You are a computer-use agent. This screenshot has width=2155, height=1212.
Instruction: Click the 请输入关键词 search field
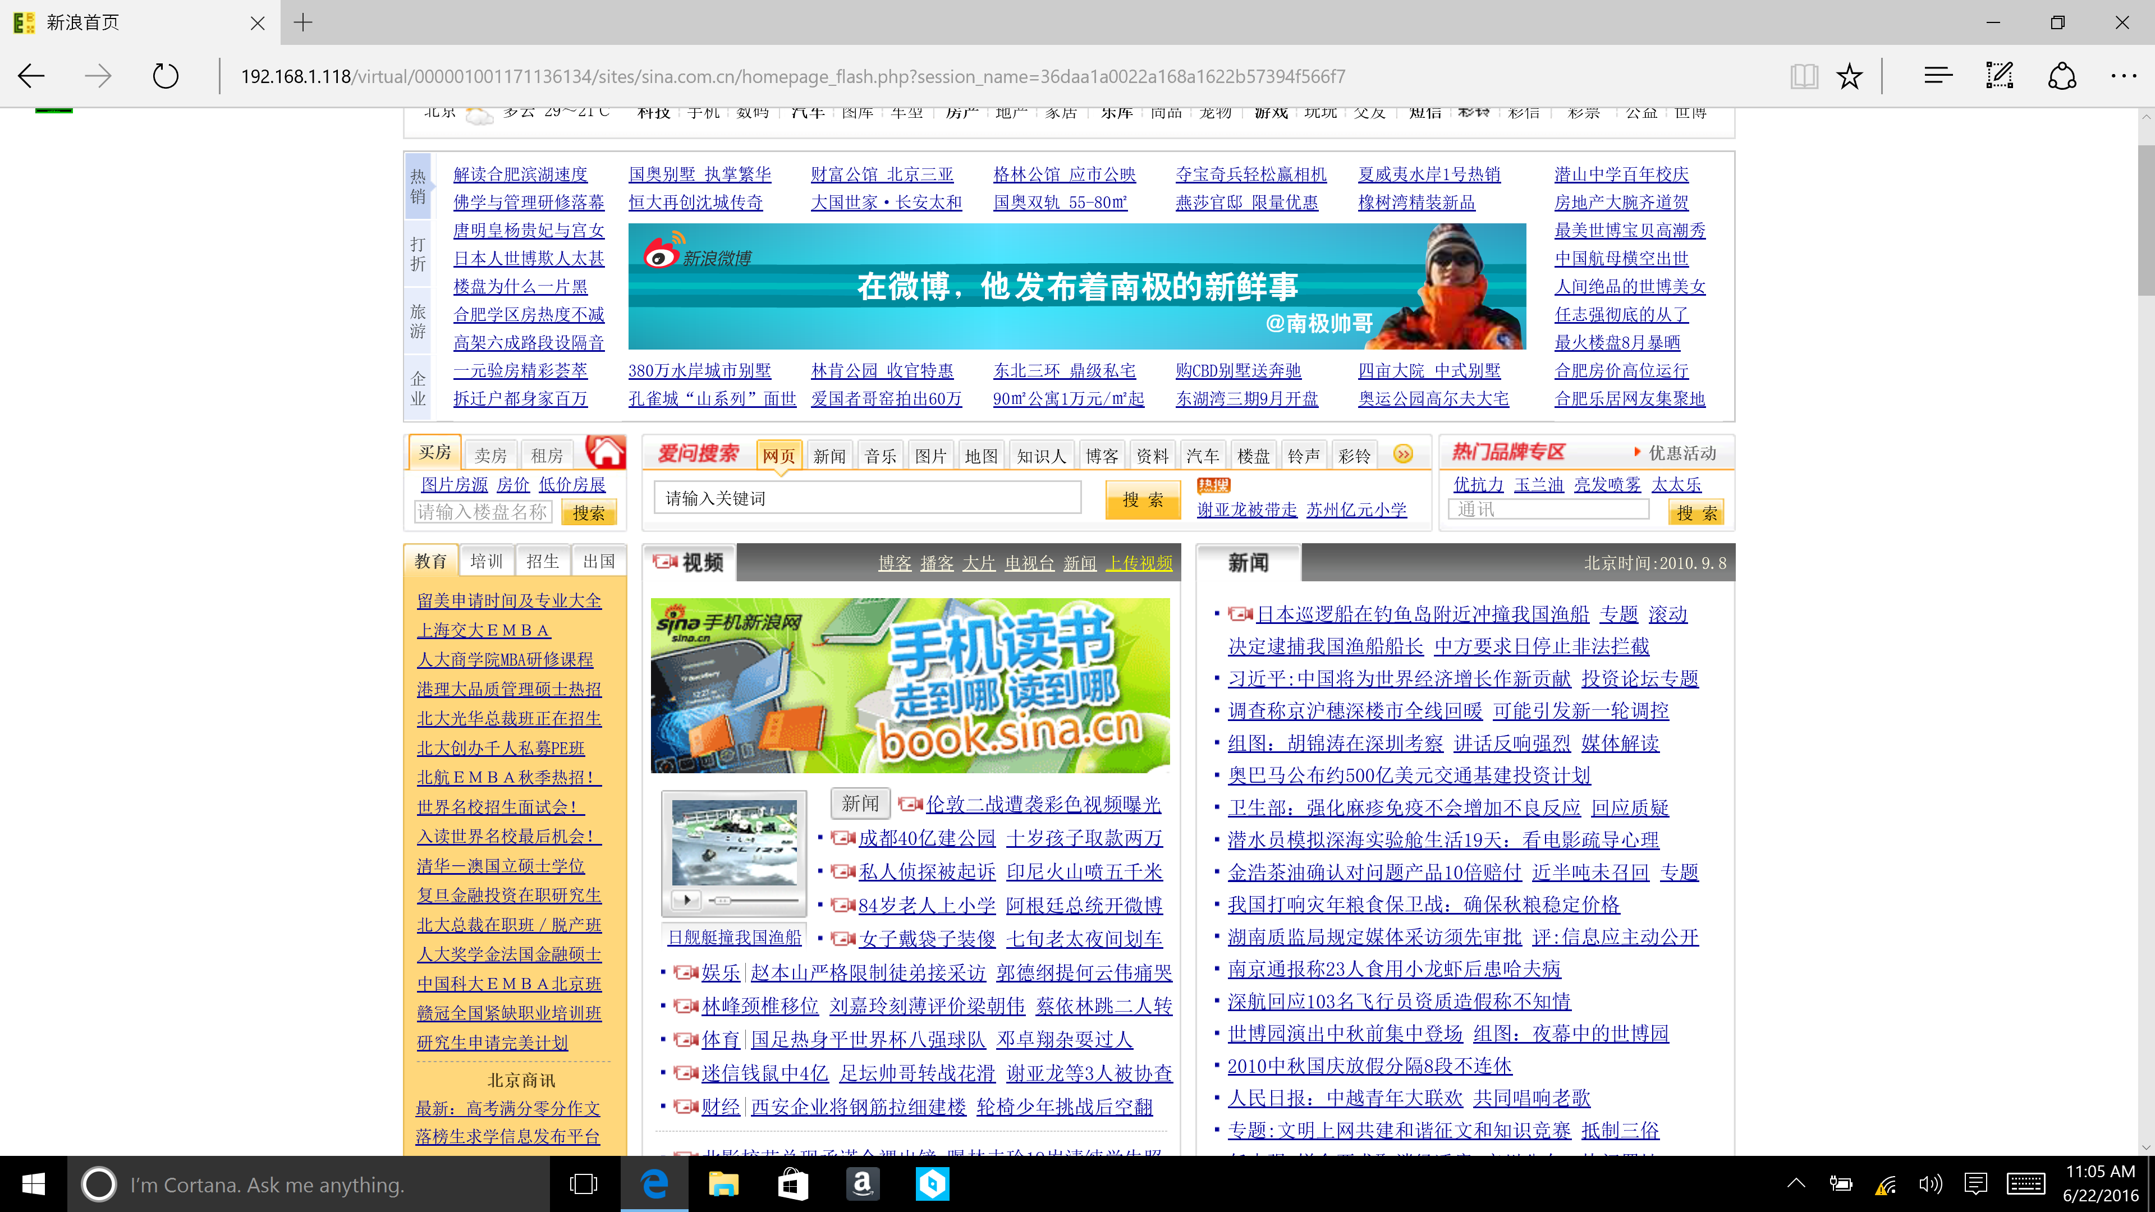866,498
